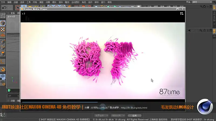Click Object Manager new-panel plus icon
216x121 pixels.
coord(211,6)
